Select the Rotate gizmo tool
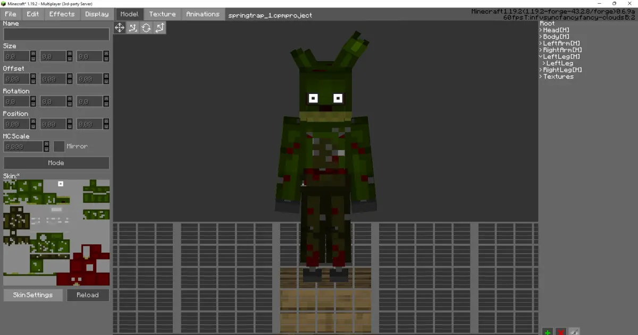Image resolution: width=638 pixels, height=335 pixels. (146, 28)
